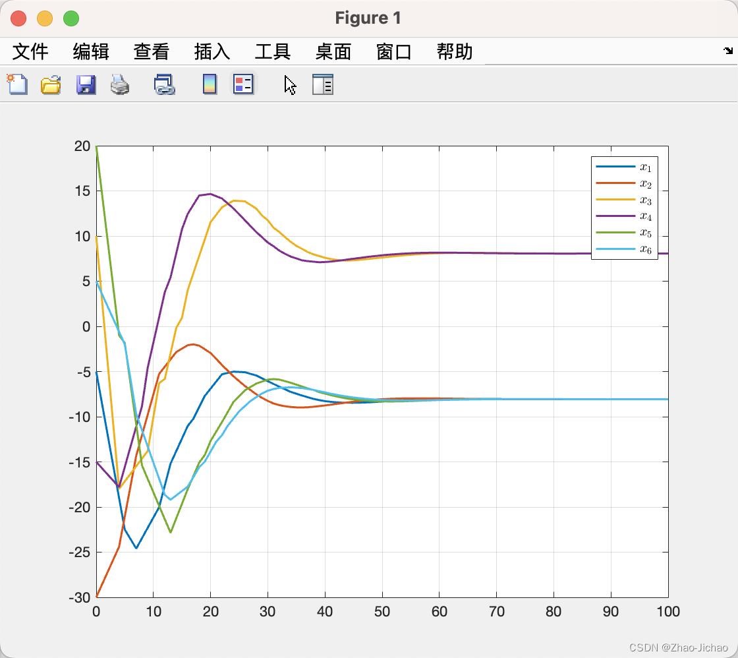
Task: Toggle the legend toolbar button
Action: pyautogui.click(x=243, y=84)
